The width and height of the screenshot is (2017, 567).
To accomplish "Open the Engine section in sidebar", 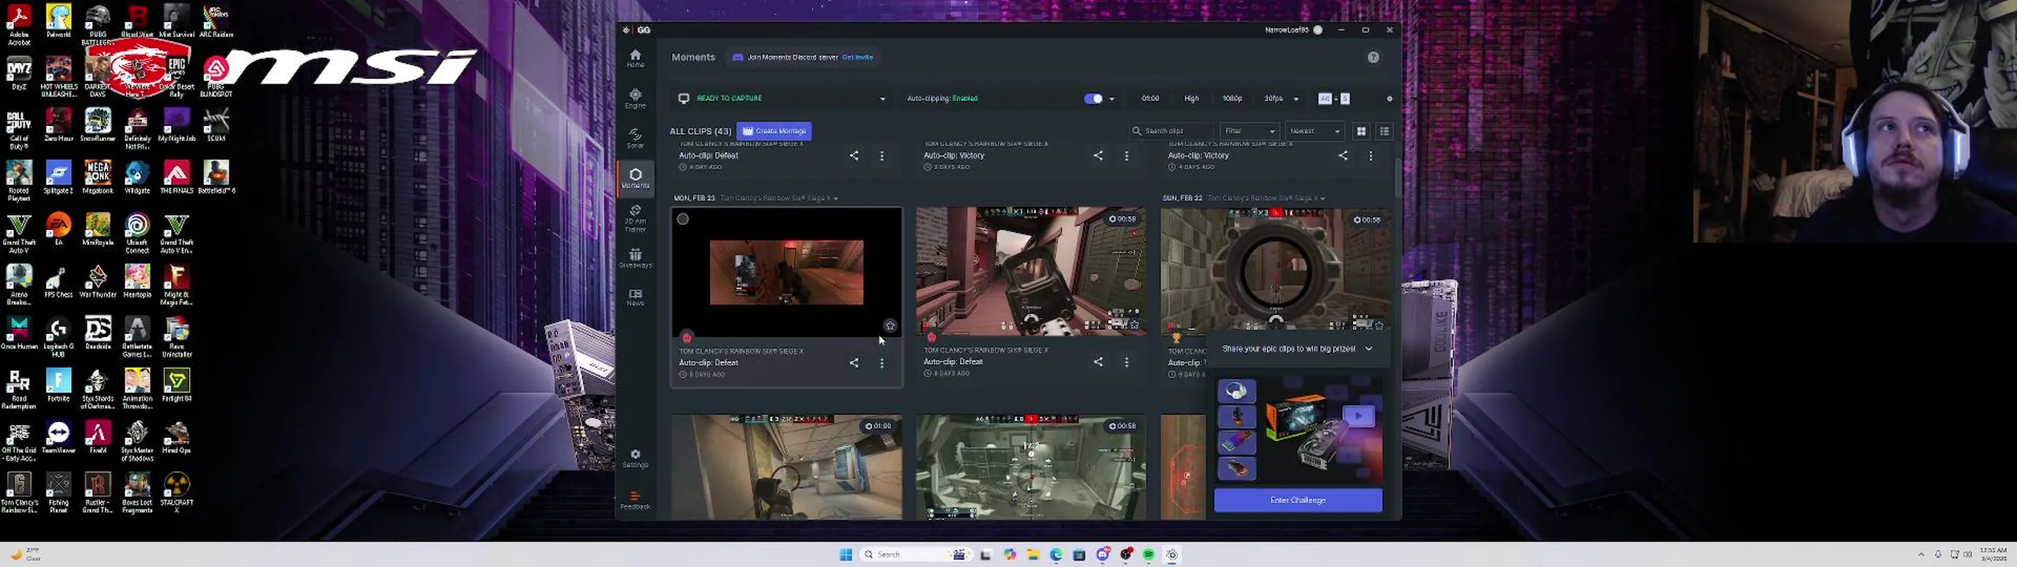I will 635,98.
